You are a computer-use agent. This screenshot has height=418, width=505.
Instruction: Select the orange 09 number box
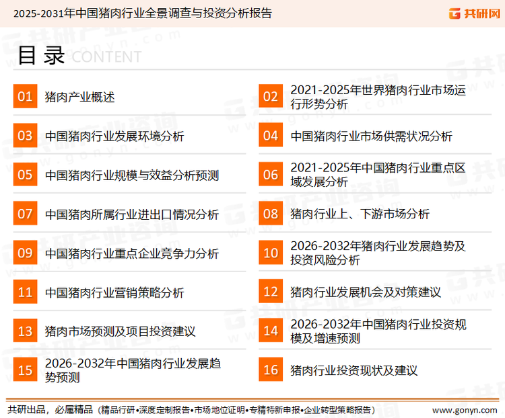click(x=25, y=253)
